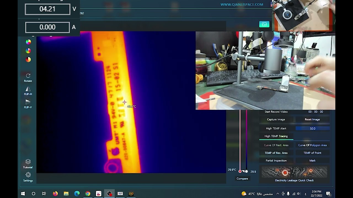
Task: Show hidden system tray icons
Action: tap(278, 194)
